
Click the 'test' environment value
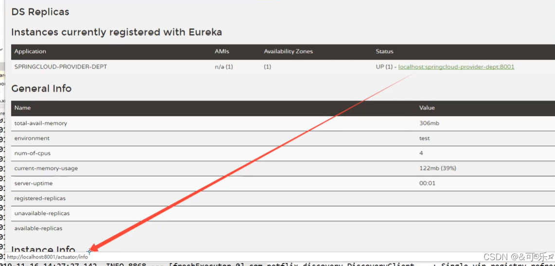tap(424, 138)
